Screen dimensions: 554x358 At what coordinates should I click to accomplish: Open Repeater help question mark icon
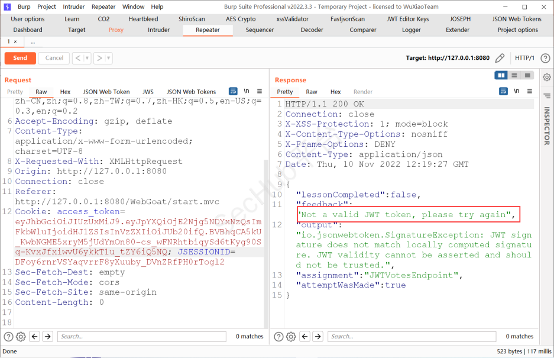click(545, 58)
